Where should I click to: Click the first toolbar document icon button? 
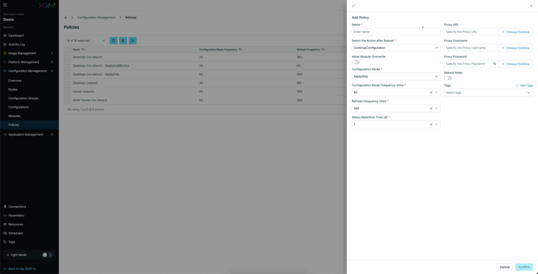coord(113,40)
